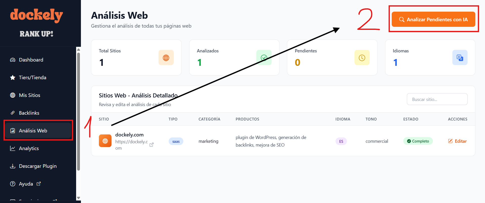
Task: Click the orange globe icon for dockely.com
Action: [105, 141]
